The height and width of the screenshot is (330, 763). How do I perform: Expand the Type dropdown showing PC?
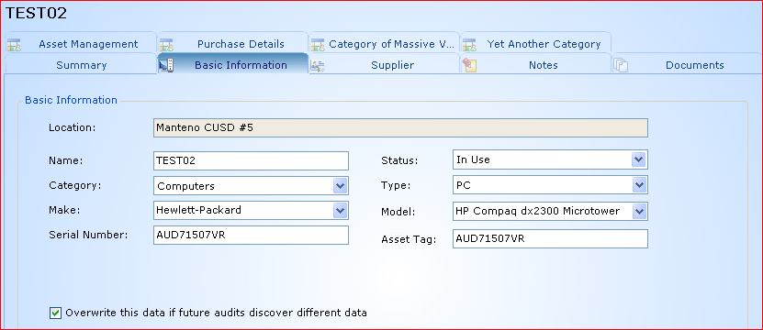tap(638, 184)
